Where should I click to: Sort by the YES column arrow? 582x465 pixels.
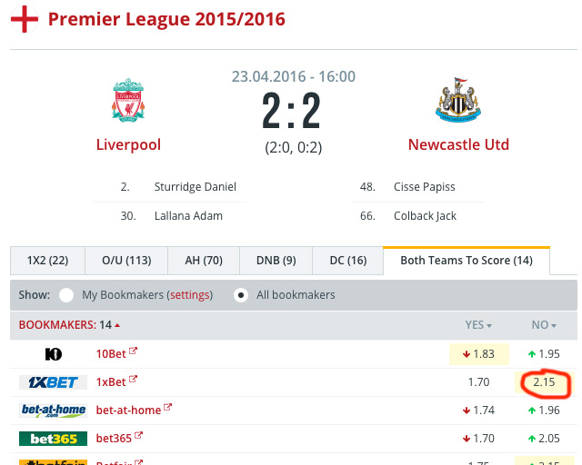click(x=489, y=325)
